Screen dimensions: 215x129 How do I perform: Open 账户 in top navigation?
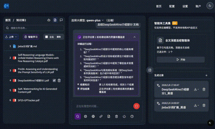click(198, 6)
